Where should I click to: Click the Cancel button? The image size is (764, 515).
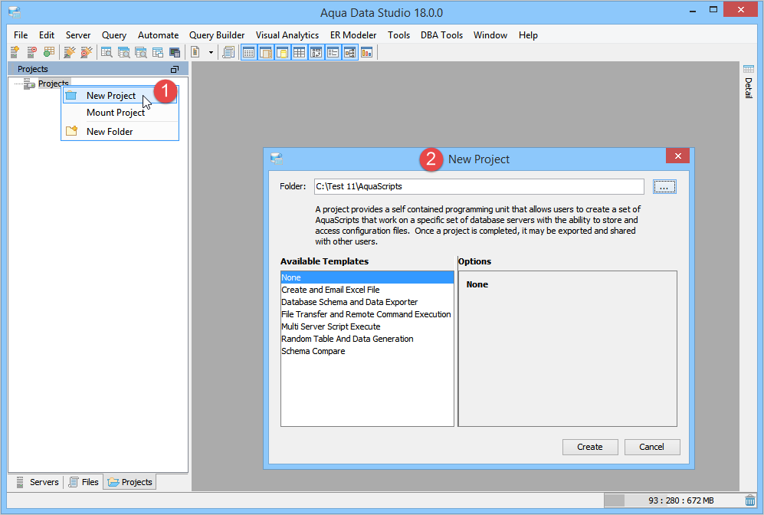pyautogui.click(x=652, y=447)
